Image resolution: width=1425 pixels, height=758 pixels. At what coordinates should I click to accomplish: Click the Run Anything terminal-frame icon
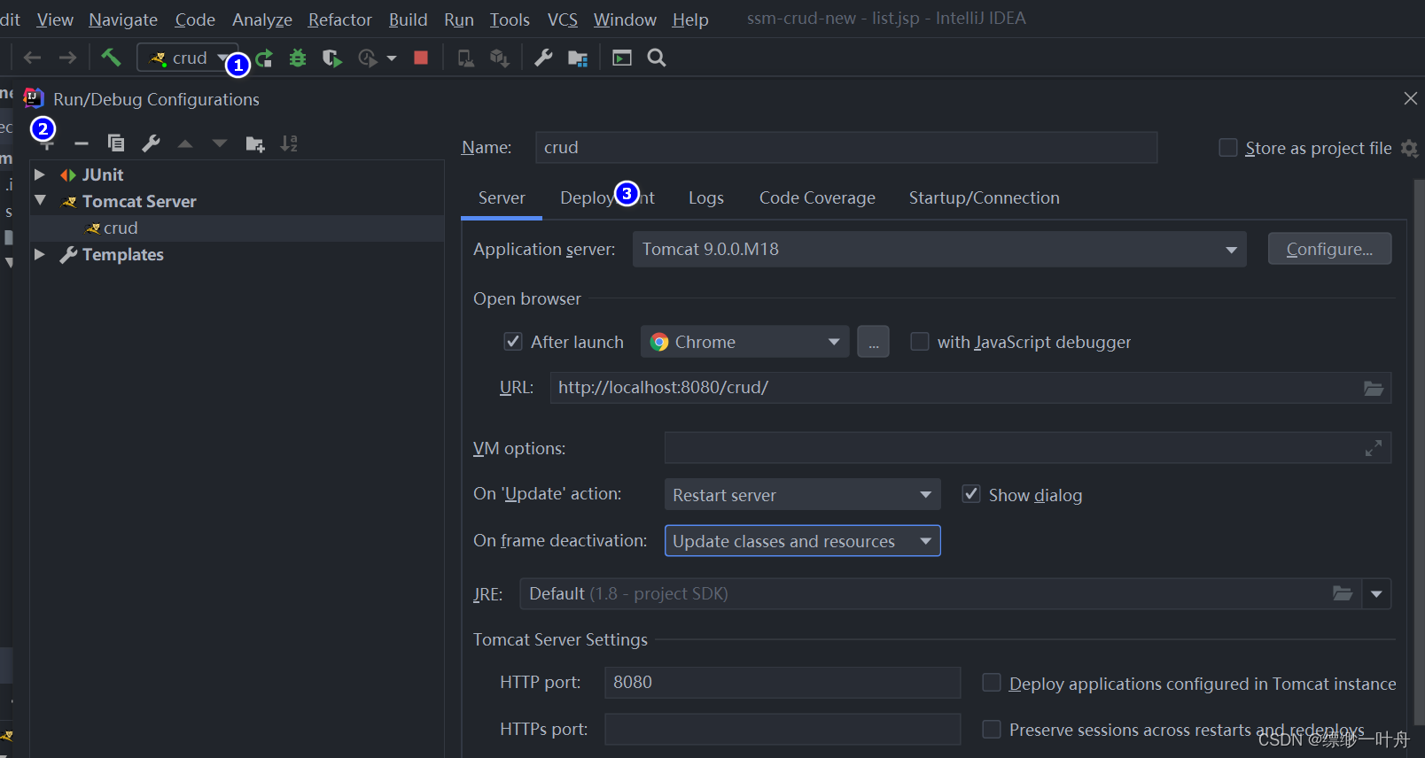pyautogui.click(x=622, y=58)
